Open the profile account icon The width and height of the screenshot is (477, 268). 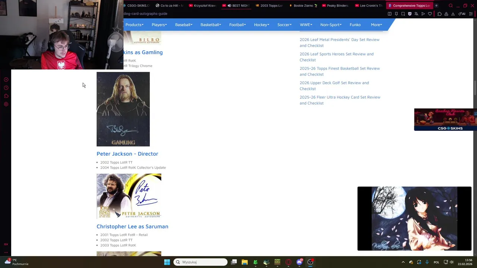click(x=446, y=14)
